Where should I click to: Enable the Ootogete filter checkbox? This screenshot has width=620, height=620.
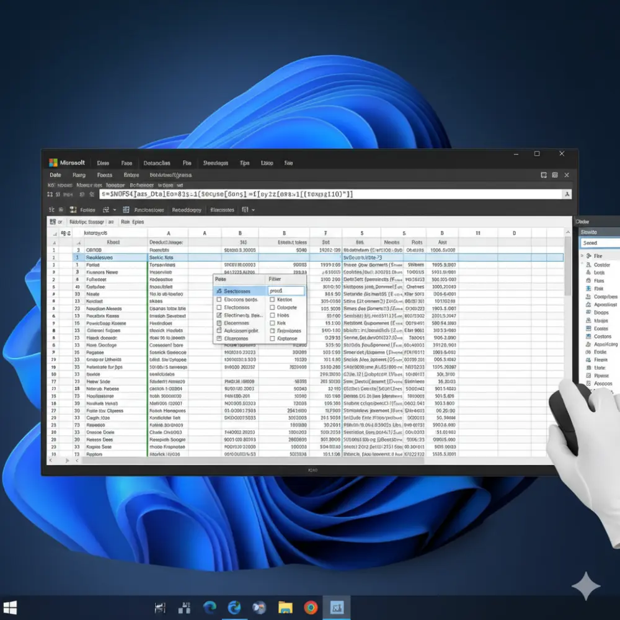[272, 308]
